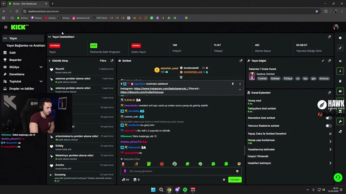Toggle Yalnızca ifadelerle sohbet switch

click(328, 126)
